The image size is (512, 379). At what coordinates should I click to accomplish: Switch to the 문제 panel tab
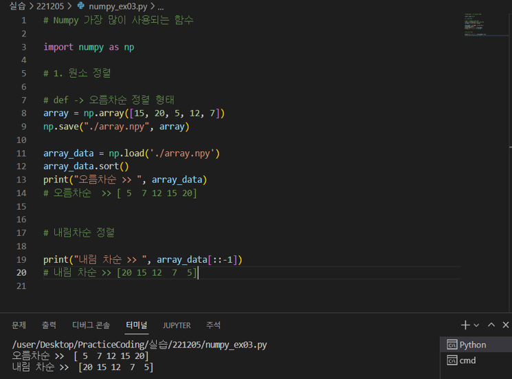tap(19, 325)
